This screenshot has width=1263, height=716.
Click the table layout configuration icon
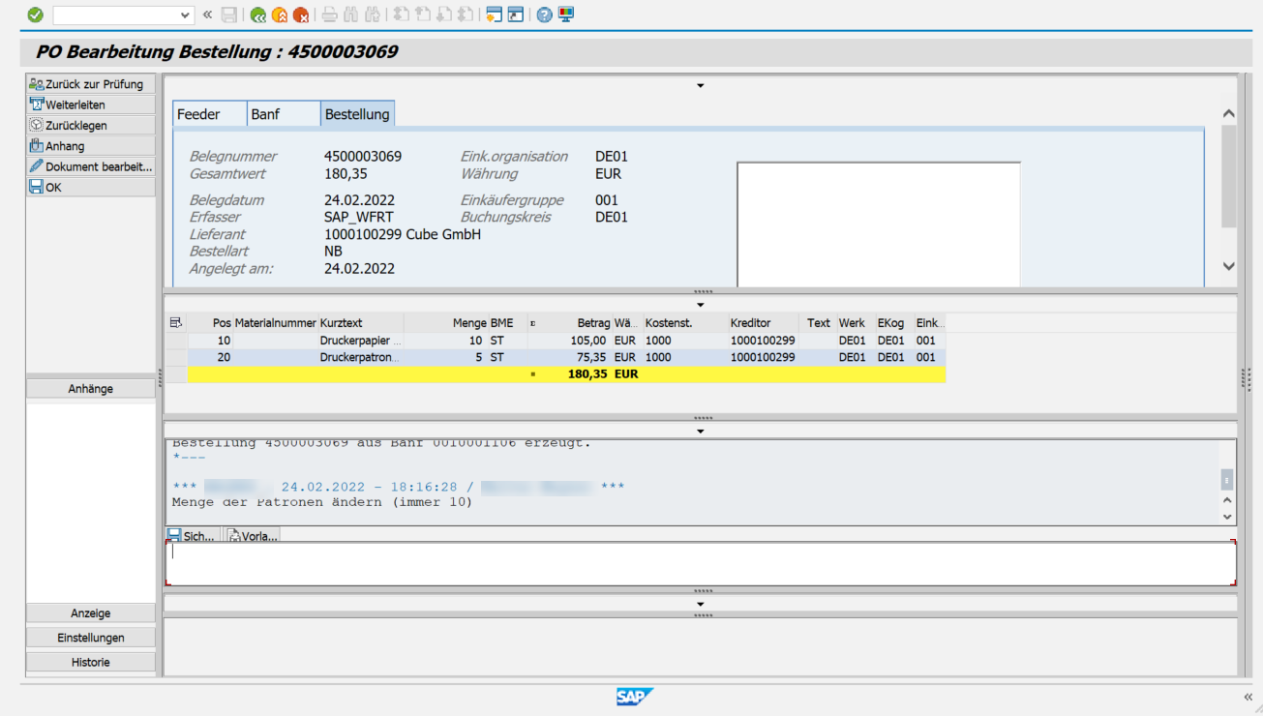(x=178, y=322)
